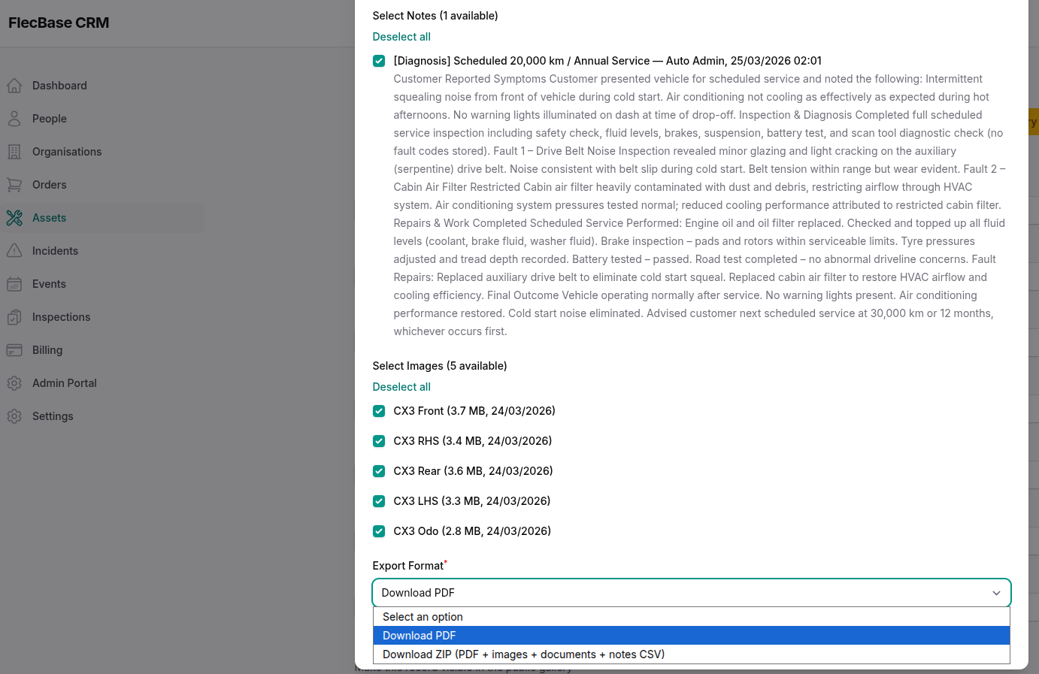This screenshot has height=674, width=1039.
Task: Choose Download ZIP from the dropdown list
Action: point(523,654)
